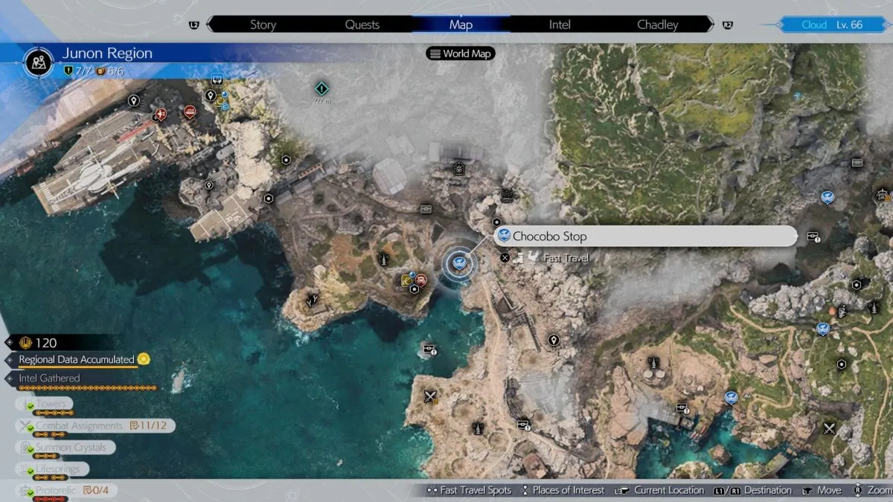Image resolution: width=893 pixels, height=502 pixels.
Task: Select the Cloud Lv. 66 character badge
Action: [833, 25]
